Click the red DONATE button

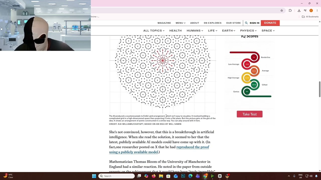click(x=270, y=23)
